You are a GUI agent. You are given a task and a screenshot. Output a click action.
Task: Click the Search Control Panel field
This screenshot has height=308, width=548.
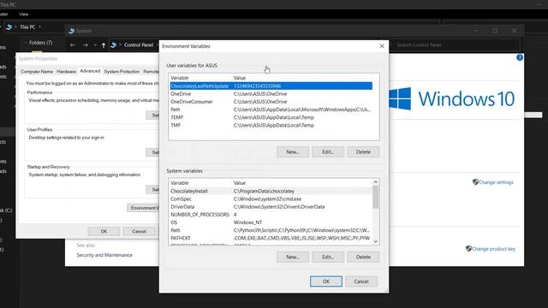pyautogui.click(x=454, y=45)
